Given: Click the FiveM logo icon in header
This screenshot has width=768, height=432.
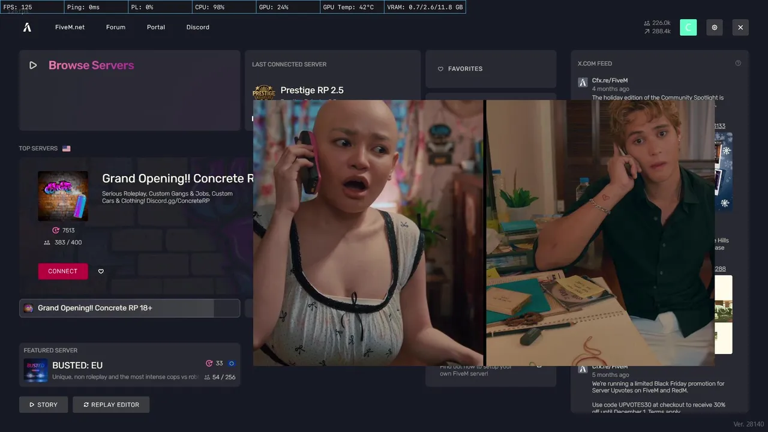Looking at the screenshot, I should [27, 27].
